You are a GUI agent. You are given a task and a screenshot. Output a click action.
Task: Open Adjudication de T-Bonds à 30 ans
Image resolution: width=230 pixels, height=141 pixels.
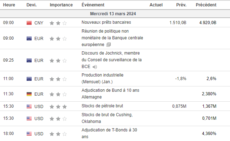point(109,133)
